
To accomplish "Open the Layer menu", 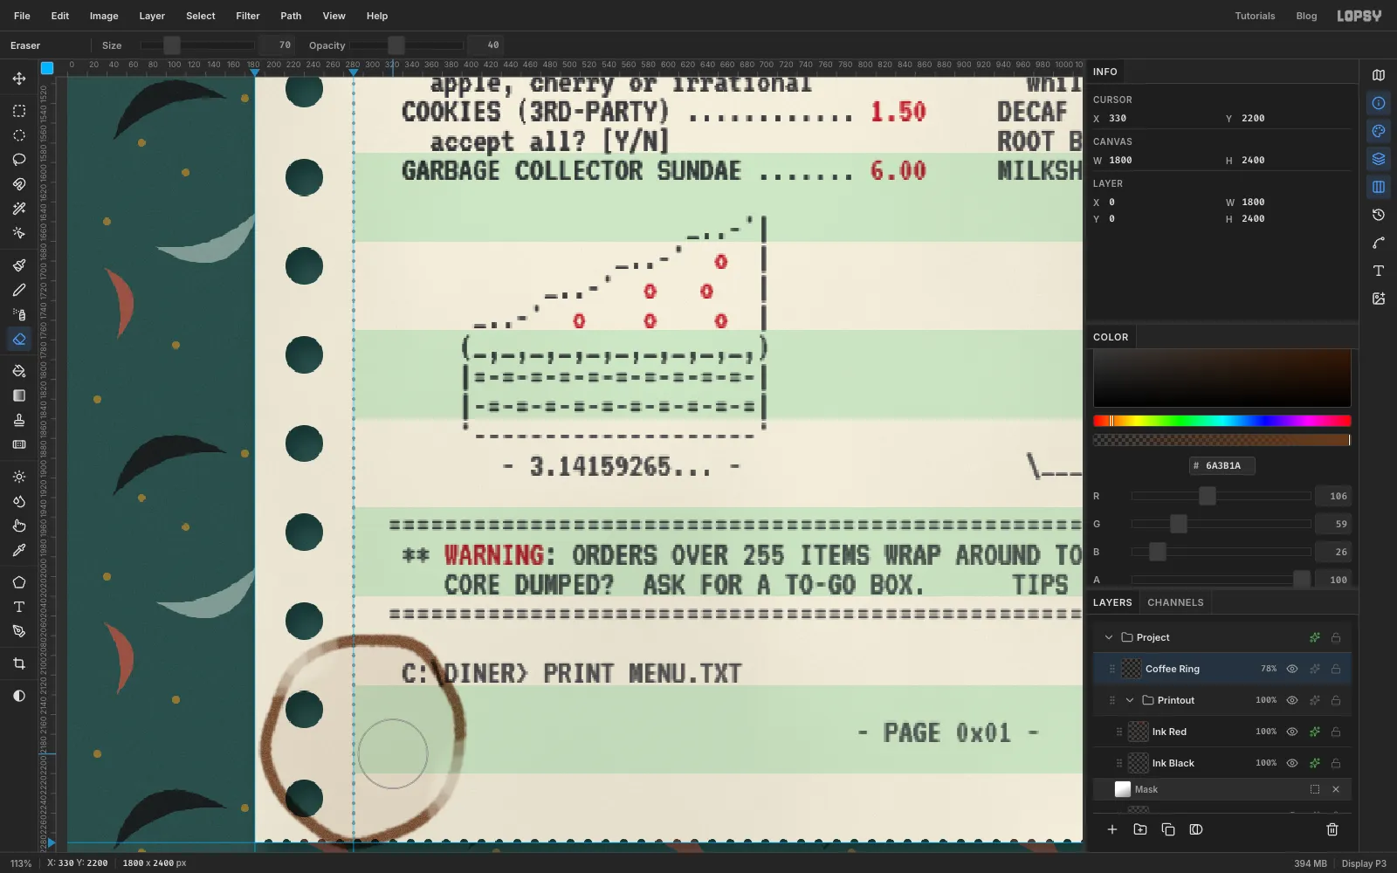I will [x=152, y=16].
